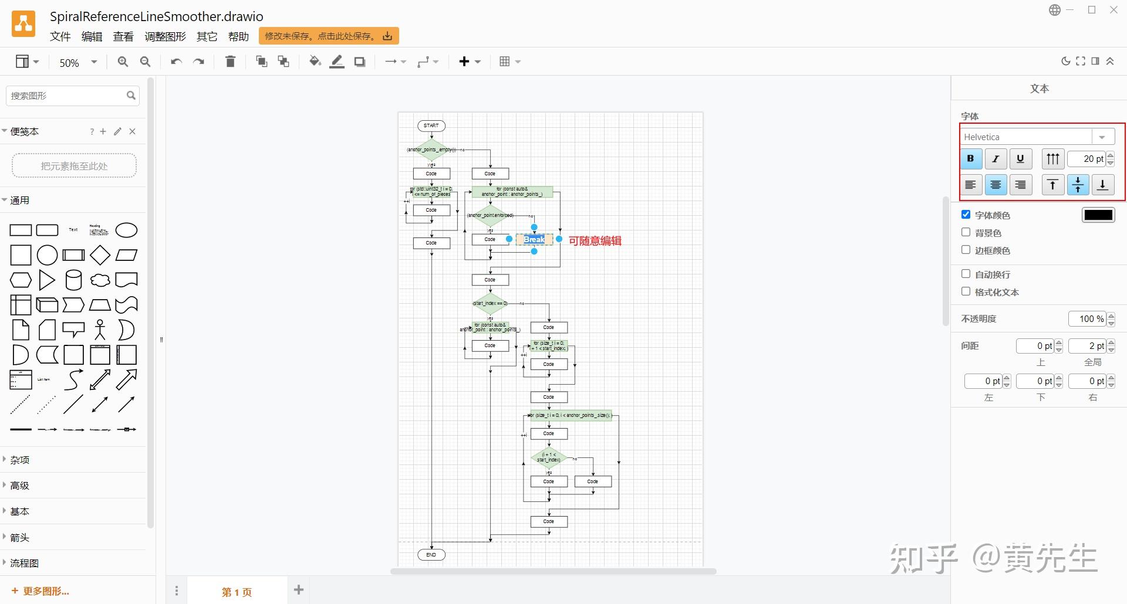Image resolution: width=1127 pixels, height=604 pixels.
Task: Click the unsaved changes save button
Action: pos(329,36)
